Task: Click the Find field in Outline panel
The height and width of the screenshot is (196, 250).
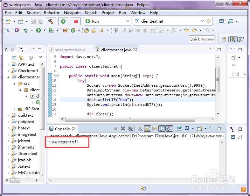Action: (x=237, y=74)
